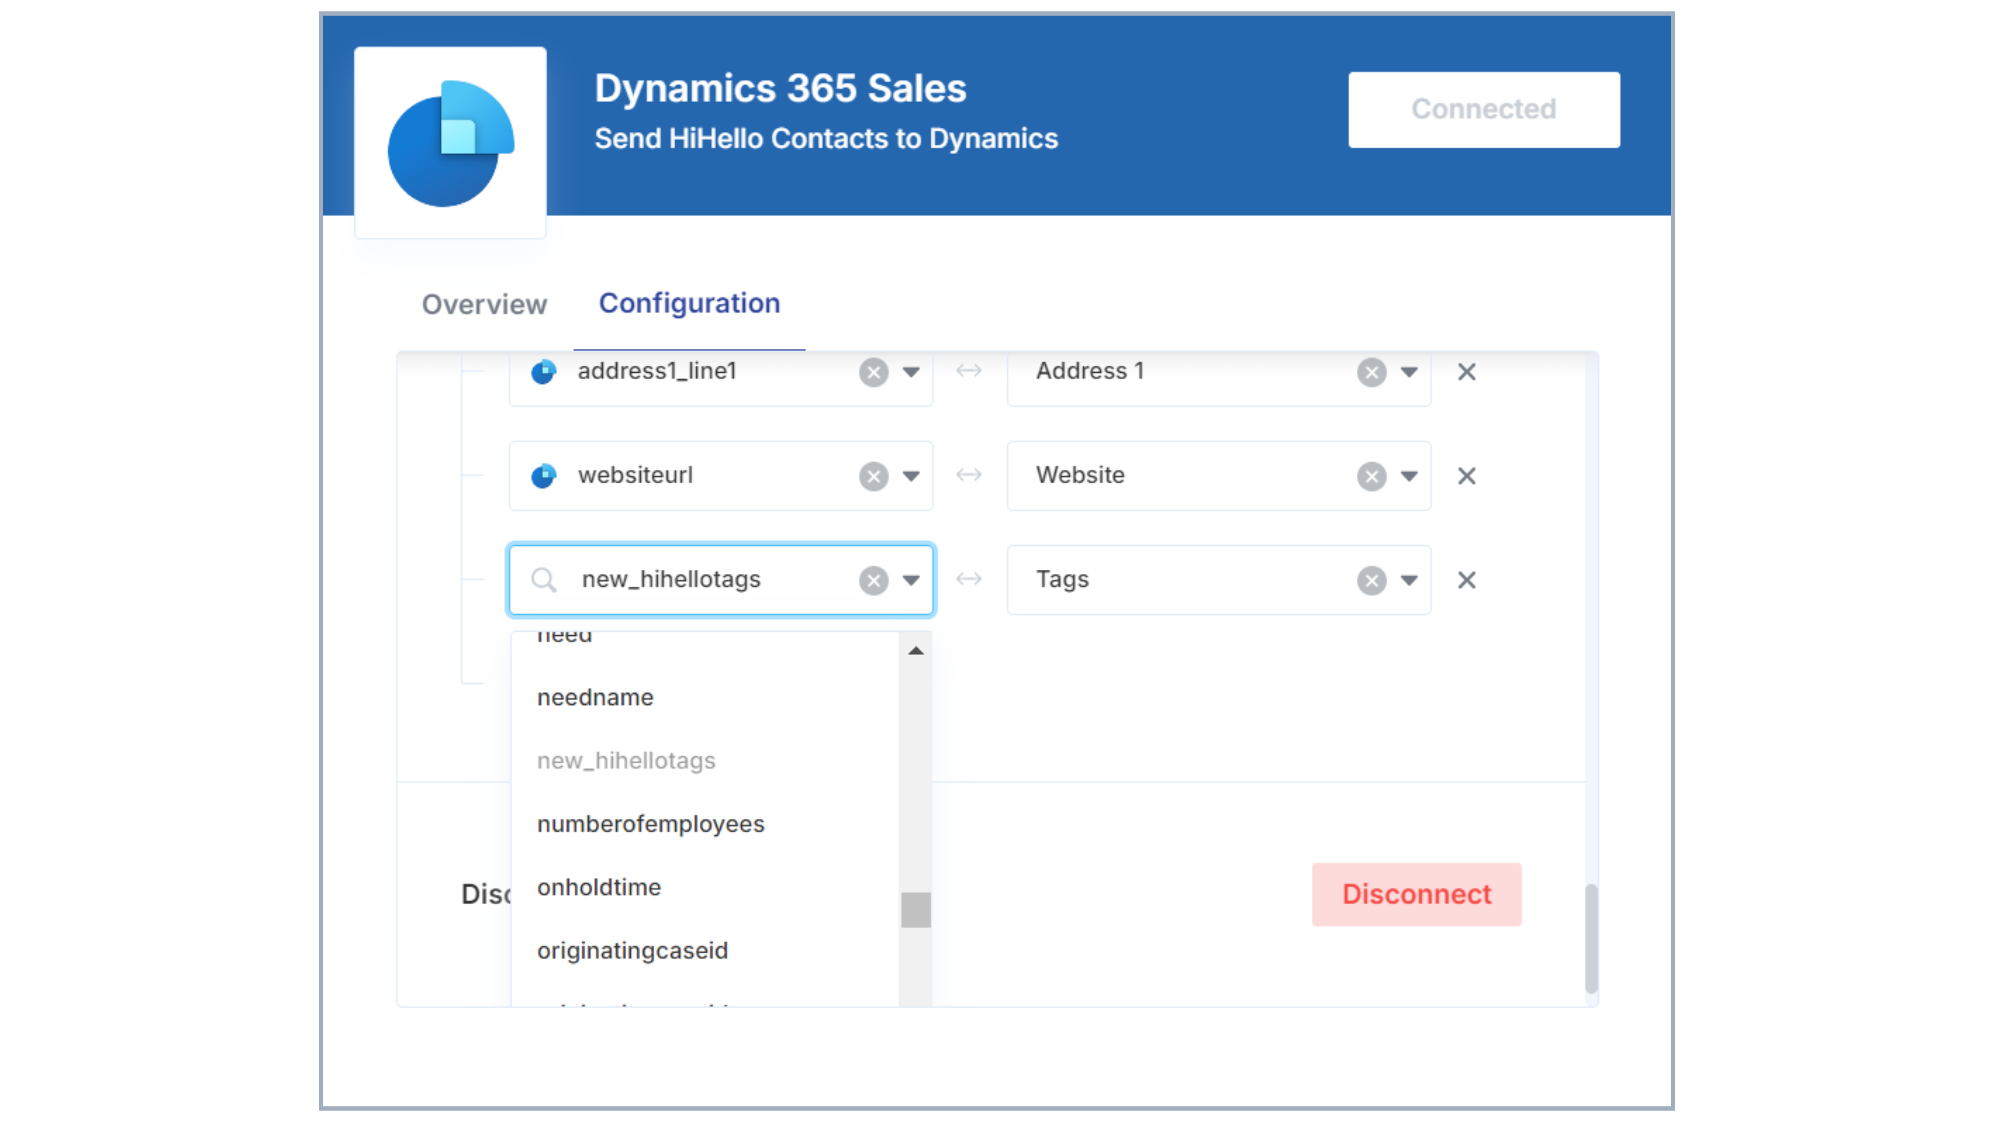The height and width of the screenshot is (1122, 1994).
Task: Clear the Website field selection
Action: (x=1371, y=476)
